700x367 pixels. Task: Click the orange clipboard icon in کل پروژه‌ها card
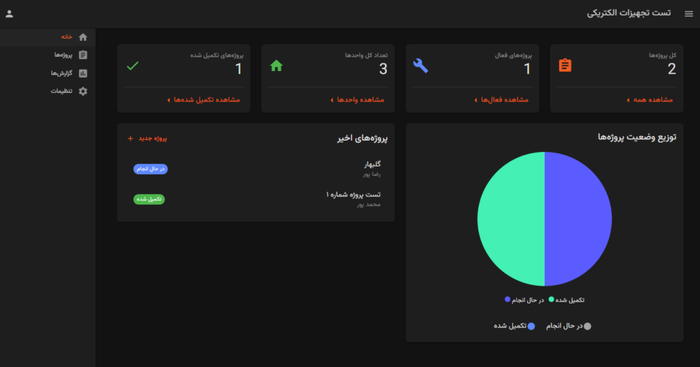(565, 66)
